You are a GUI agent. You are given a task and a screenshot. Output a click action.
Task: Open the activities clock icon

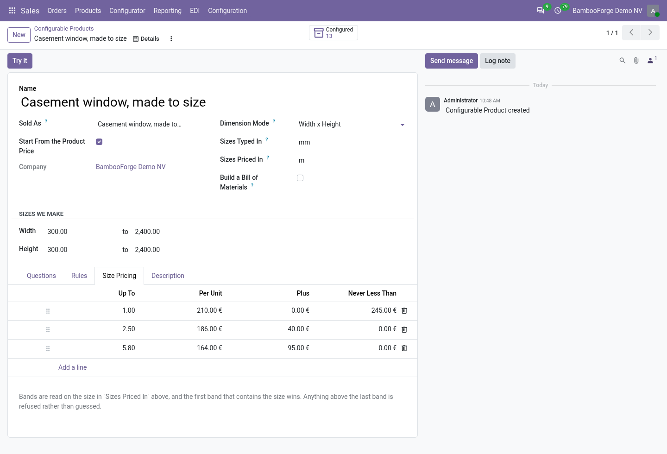(x=558, y=11)
